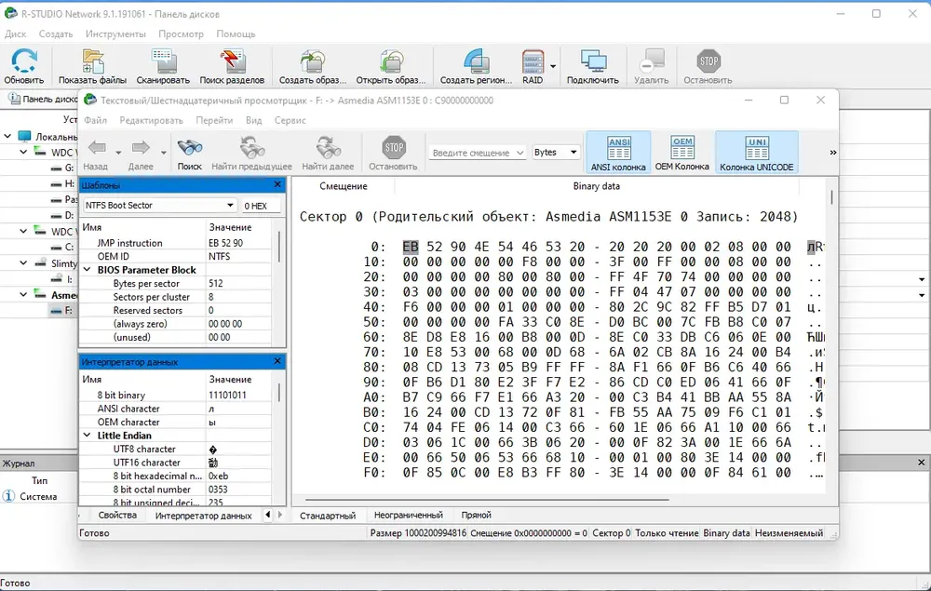Open Редактировать menu in viewer
The image size is (931, 591).
coord(152,120)
